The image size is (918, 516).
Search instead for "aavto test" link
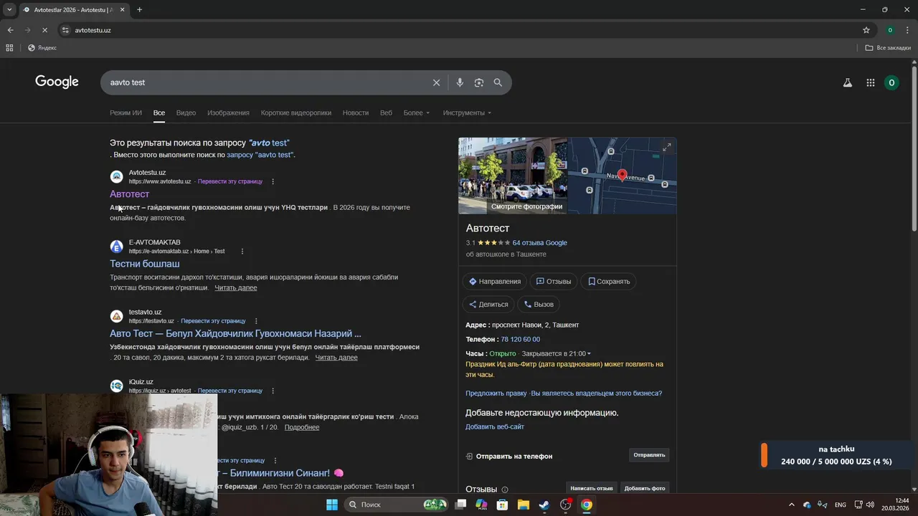260,154
